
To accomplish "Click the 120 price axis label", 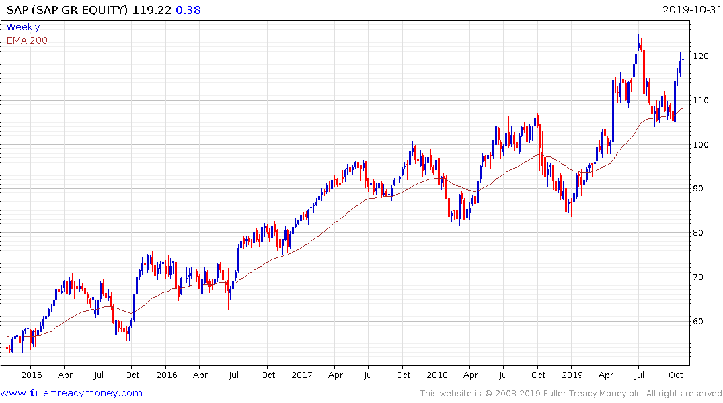I will click(x=701, y=56).
